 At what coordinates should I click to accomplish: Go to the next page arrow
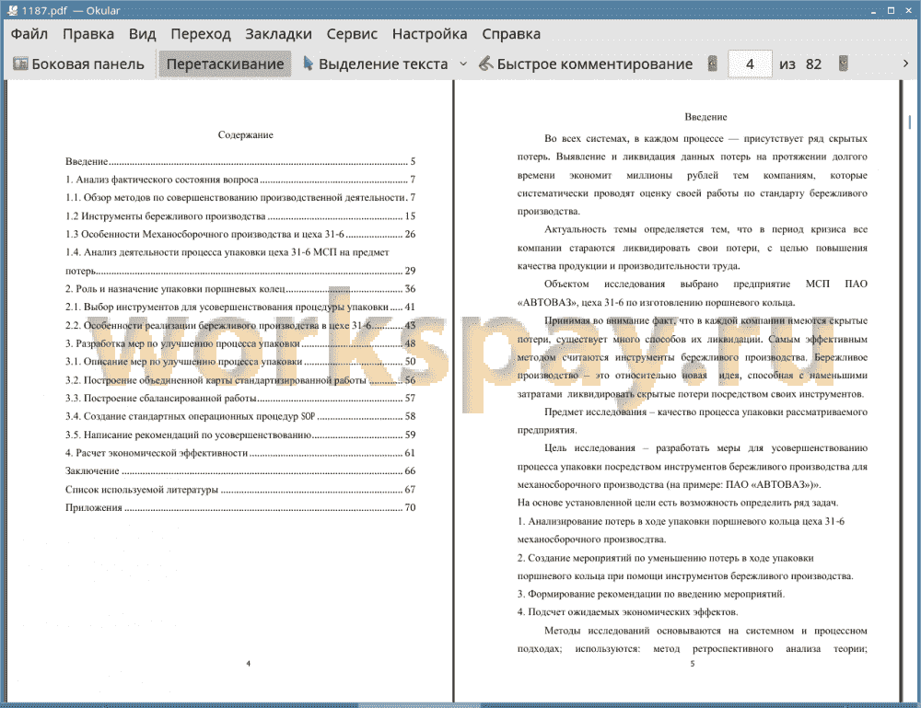click(x=844, y=64)
